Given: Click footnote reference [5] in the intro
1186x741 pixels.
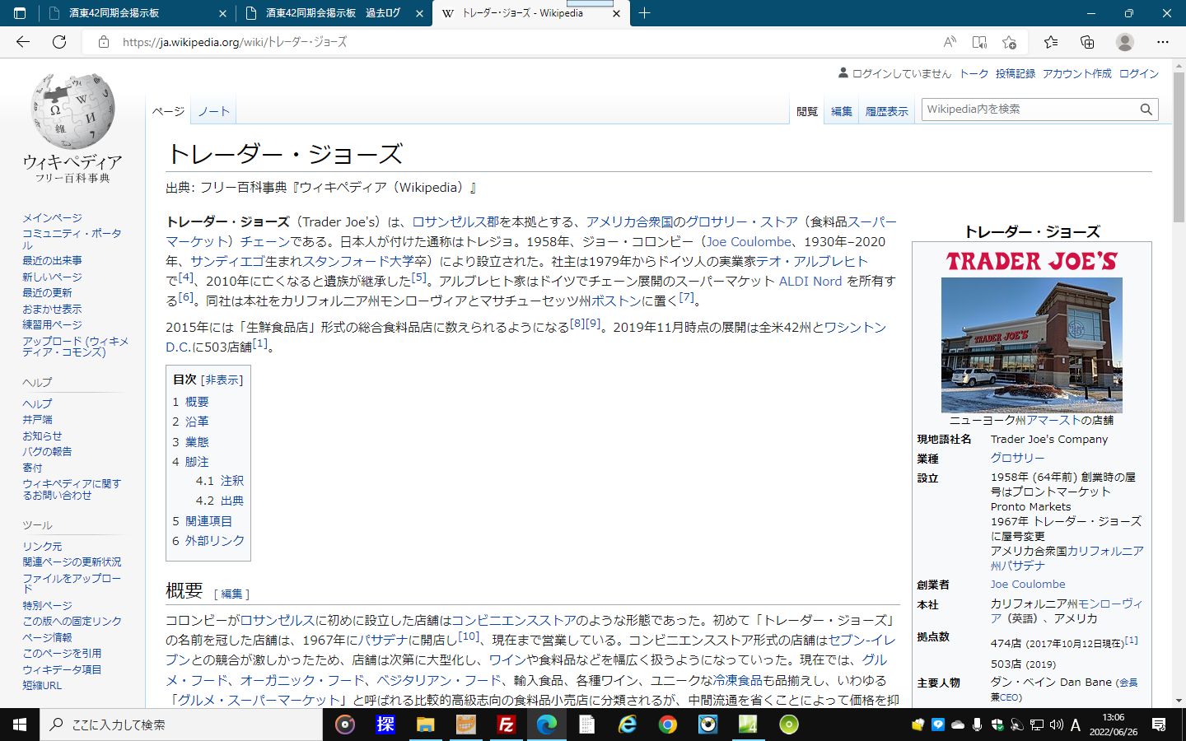Looking at the screenshot, I should [x=418, y=277].
